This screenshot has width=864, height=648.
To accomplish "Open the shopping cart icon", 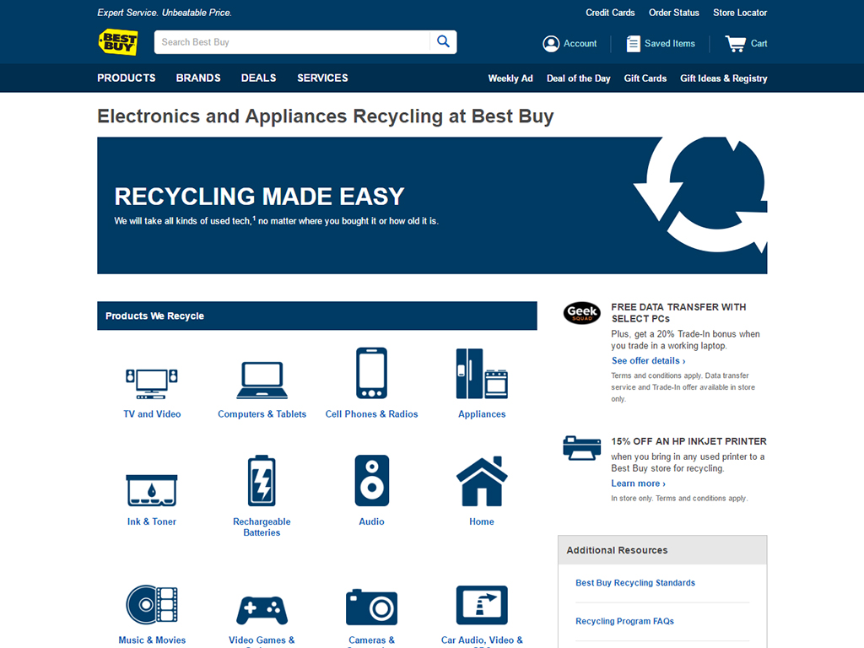I will pyautogui.click(x=736, y=44).
